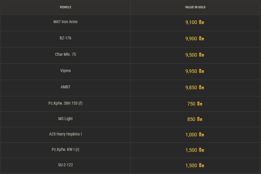
Task: Click the gold coin icon beside 850
Action: click(x=200, y=119)
